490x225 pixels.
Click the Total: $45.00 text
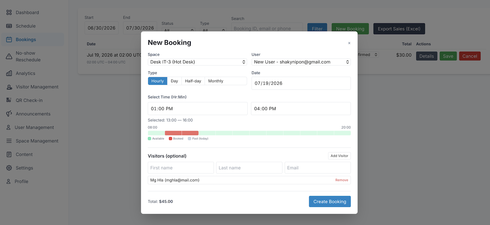(x=160, y=201)
